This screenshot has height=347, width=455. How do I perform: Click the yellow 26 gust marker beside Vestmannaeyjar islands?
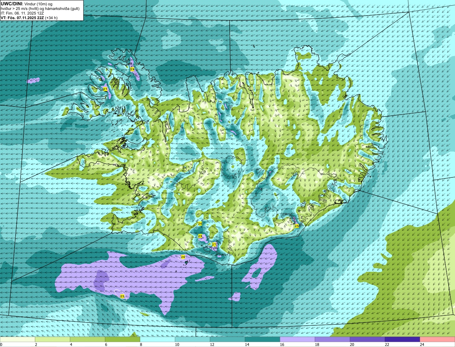click(183, 257)
